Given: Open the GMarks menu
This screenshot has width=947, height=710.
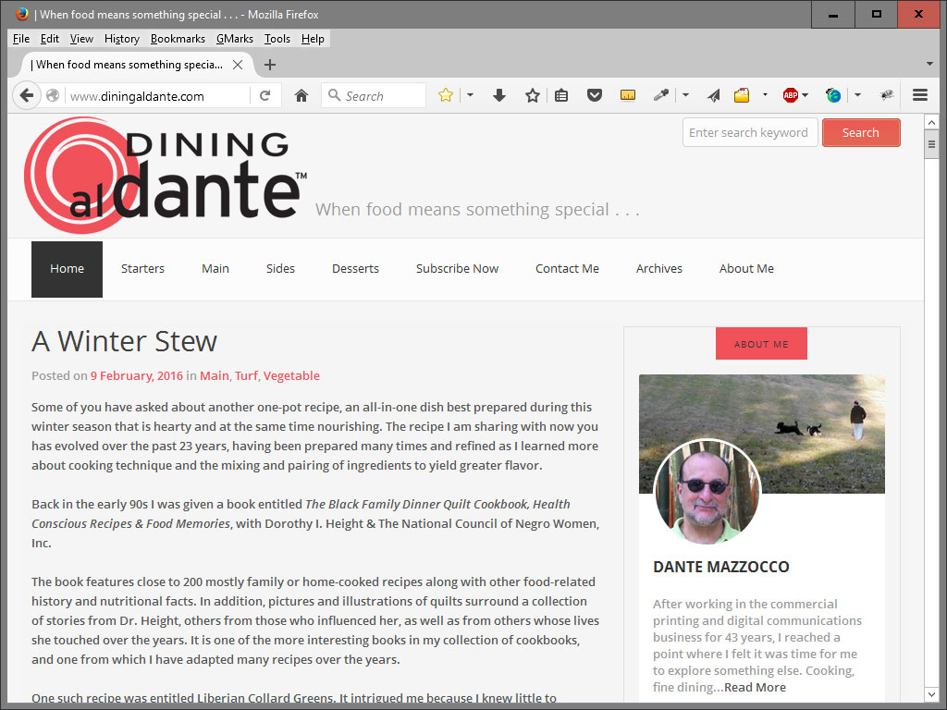Looking at the screenshot, I should tap(235, 39).
